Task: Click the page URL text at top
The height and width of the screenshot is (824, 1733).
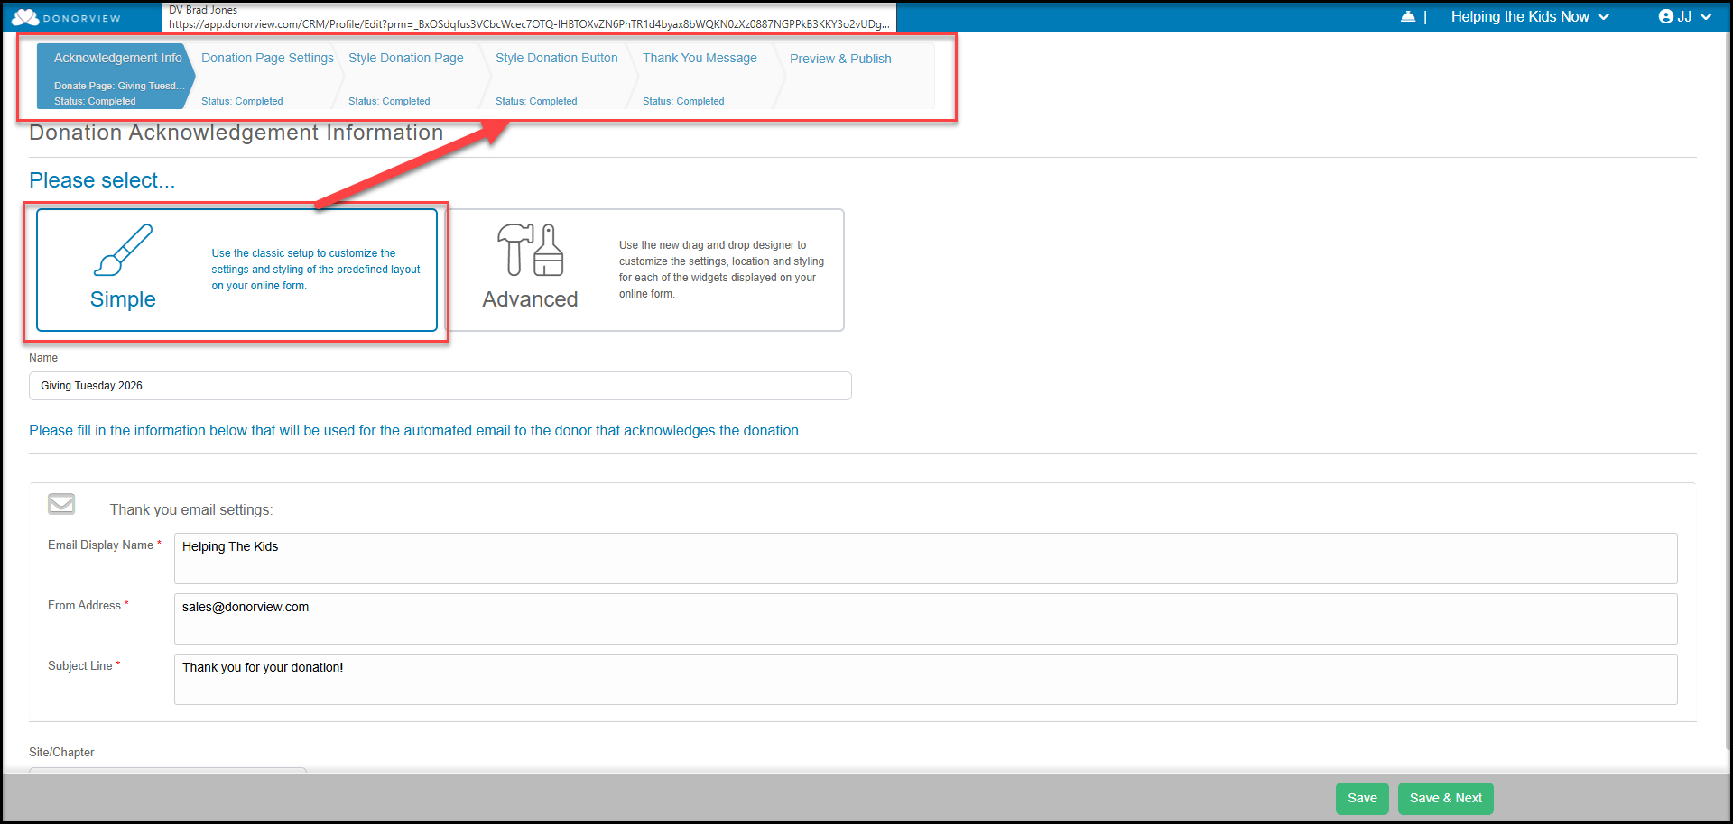Action: 529,24
